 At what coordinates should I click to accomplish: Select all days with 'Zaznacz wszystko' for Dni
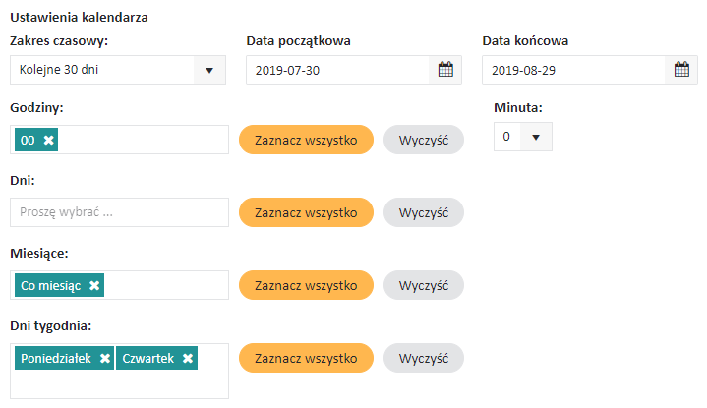tap(306, 212)
